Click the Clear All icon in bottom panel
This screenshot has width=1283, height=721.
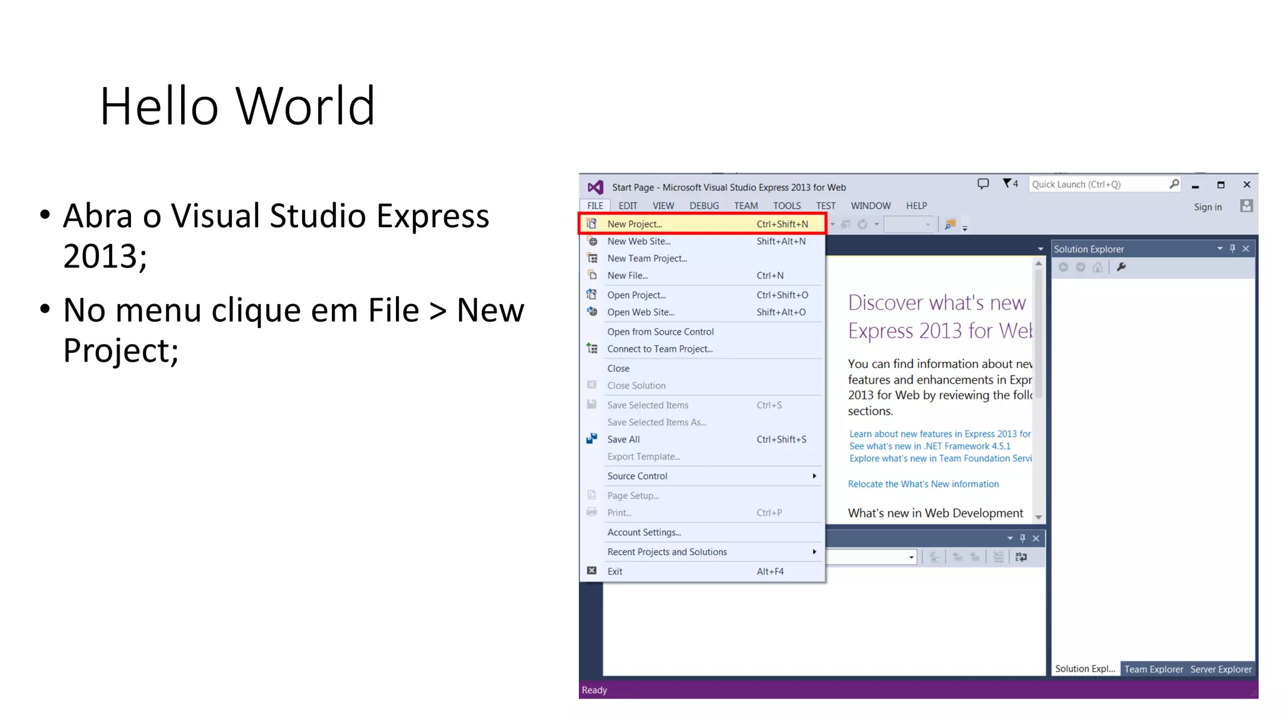998,557
